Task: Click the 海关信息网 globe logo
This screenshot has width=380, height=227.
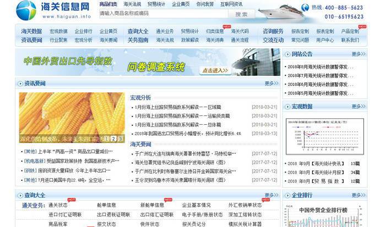Action: pos(26,10)
